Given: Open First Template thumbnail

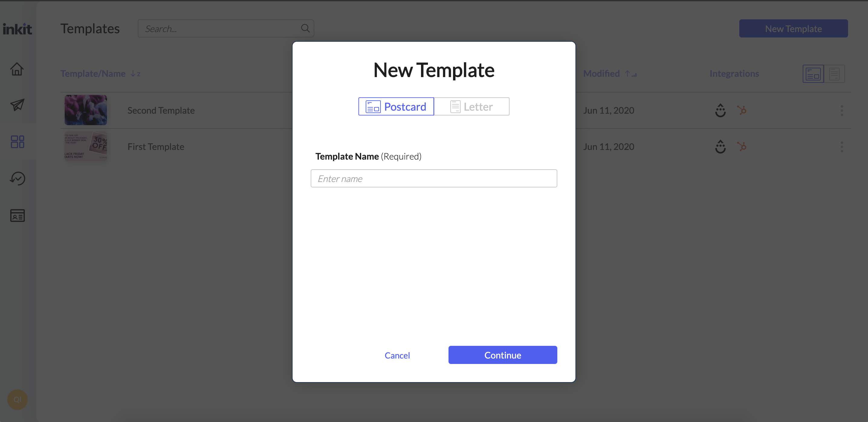Looking at the screenshot, I should click(86, 147).
